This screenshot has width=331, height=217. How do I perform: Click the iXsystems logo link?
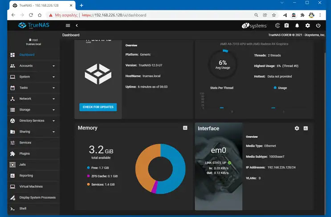[x=254, y=26]
